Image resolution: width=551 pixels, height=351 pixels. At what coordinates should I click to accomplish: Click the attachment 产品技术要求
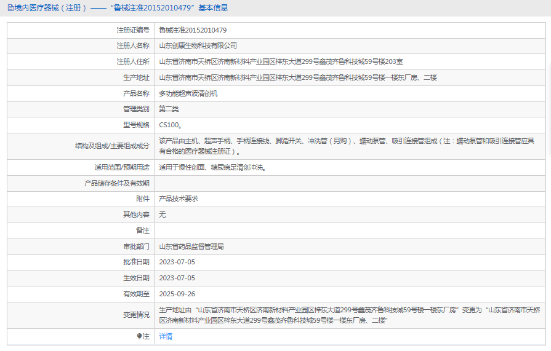point(179,199)
